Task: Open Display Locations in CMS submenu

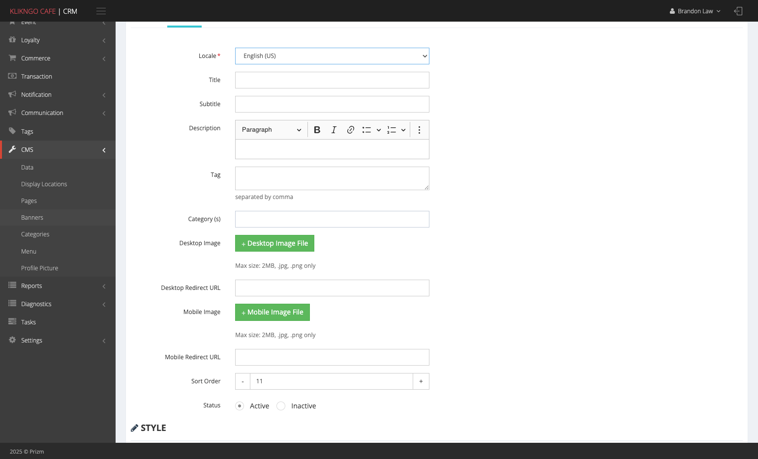Action: pos(44,184)
